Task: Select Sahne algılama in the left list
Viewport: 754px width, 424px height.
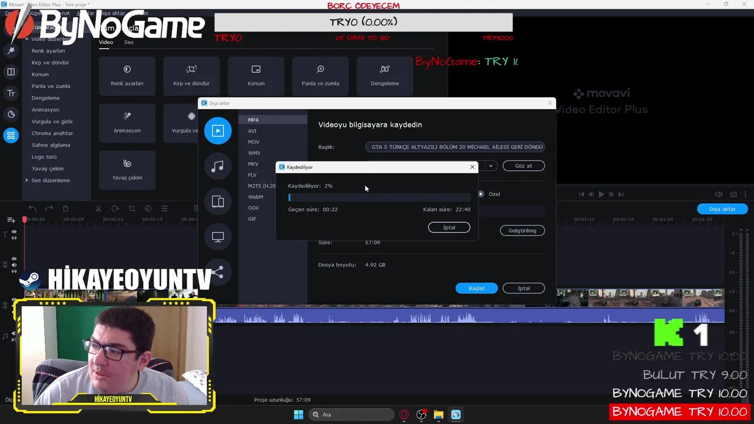Action: click(x=51, y=145)
